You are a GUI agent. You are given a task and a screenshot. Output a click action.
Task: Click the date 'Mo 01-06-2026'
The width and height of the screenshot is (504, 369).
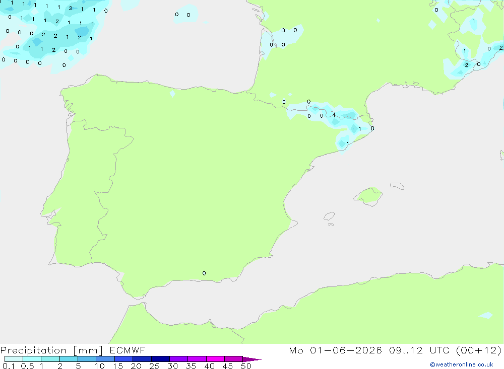click(335, 350)
